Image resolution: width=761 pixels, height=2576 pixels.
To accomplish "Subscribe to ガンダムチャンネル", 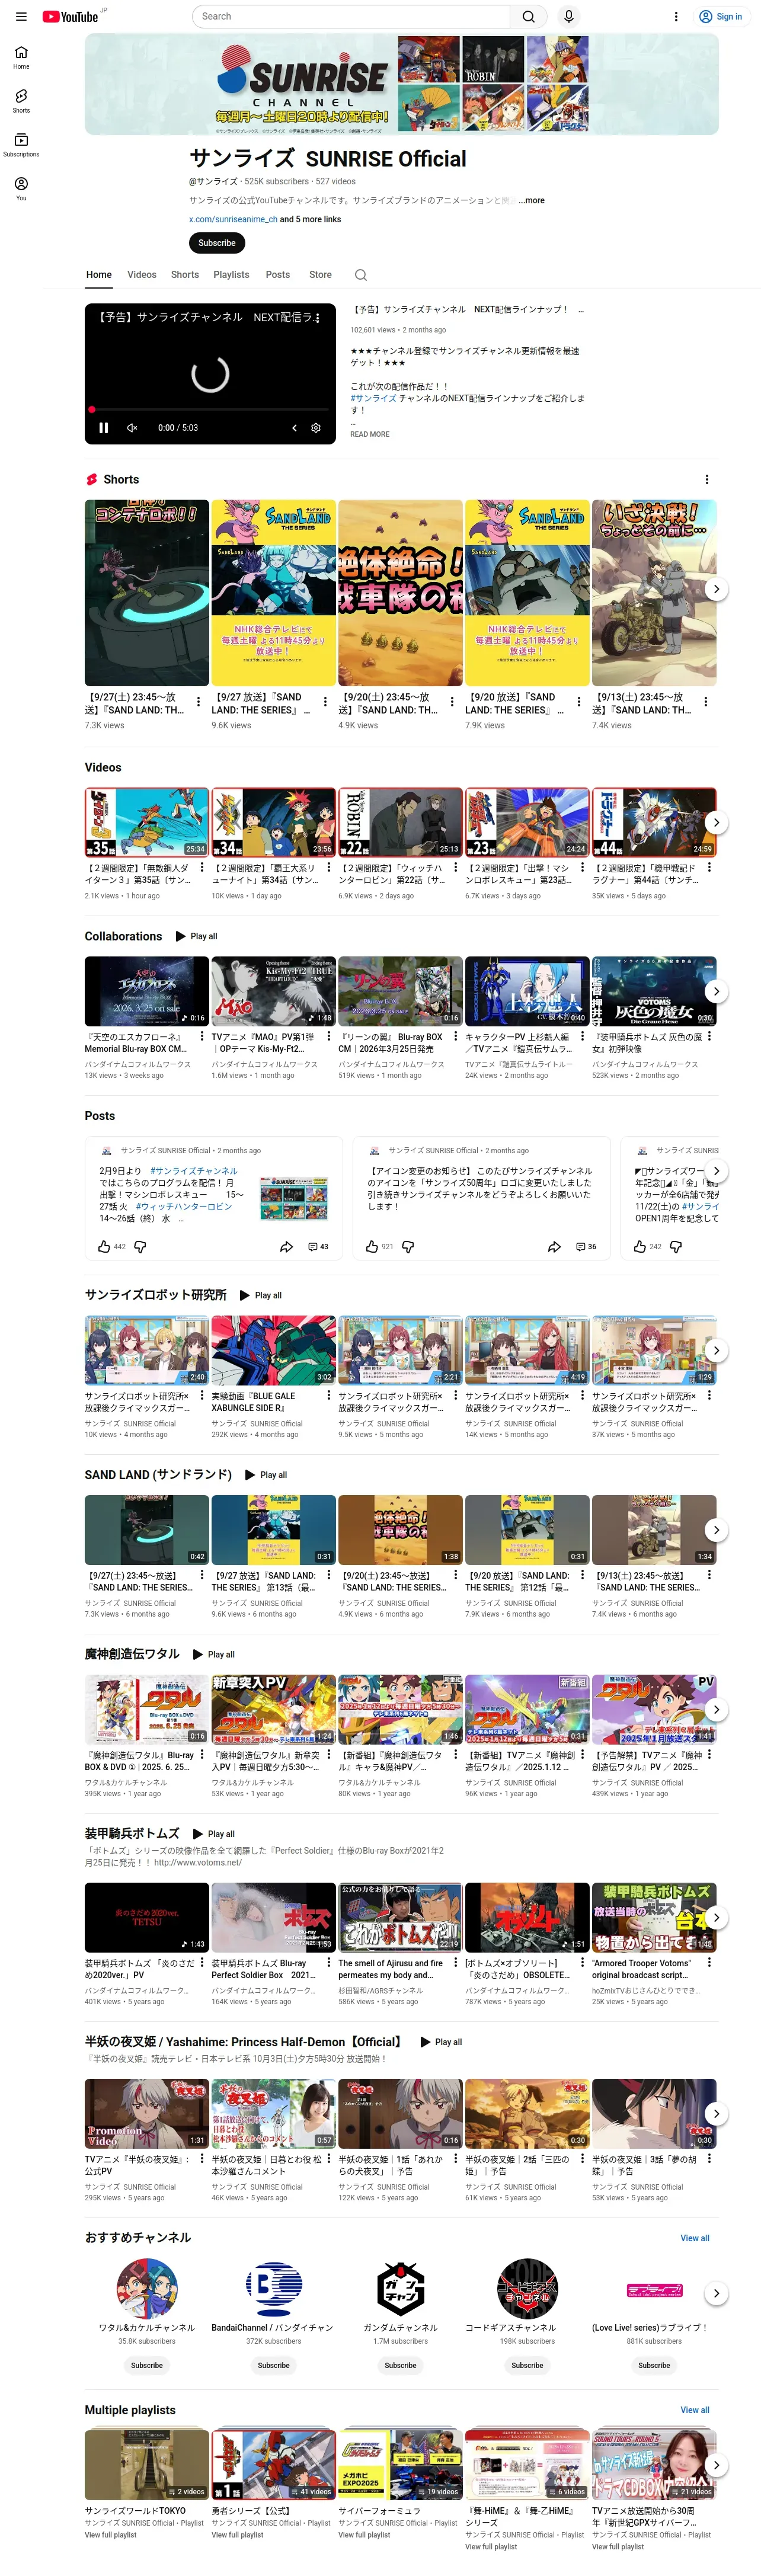I will click(401, 2365).
